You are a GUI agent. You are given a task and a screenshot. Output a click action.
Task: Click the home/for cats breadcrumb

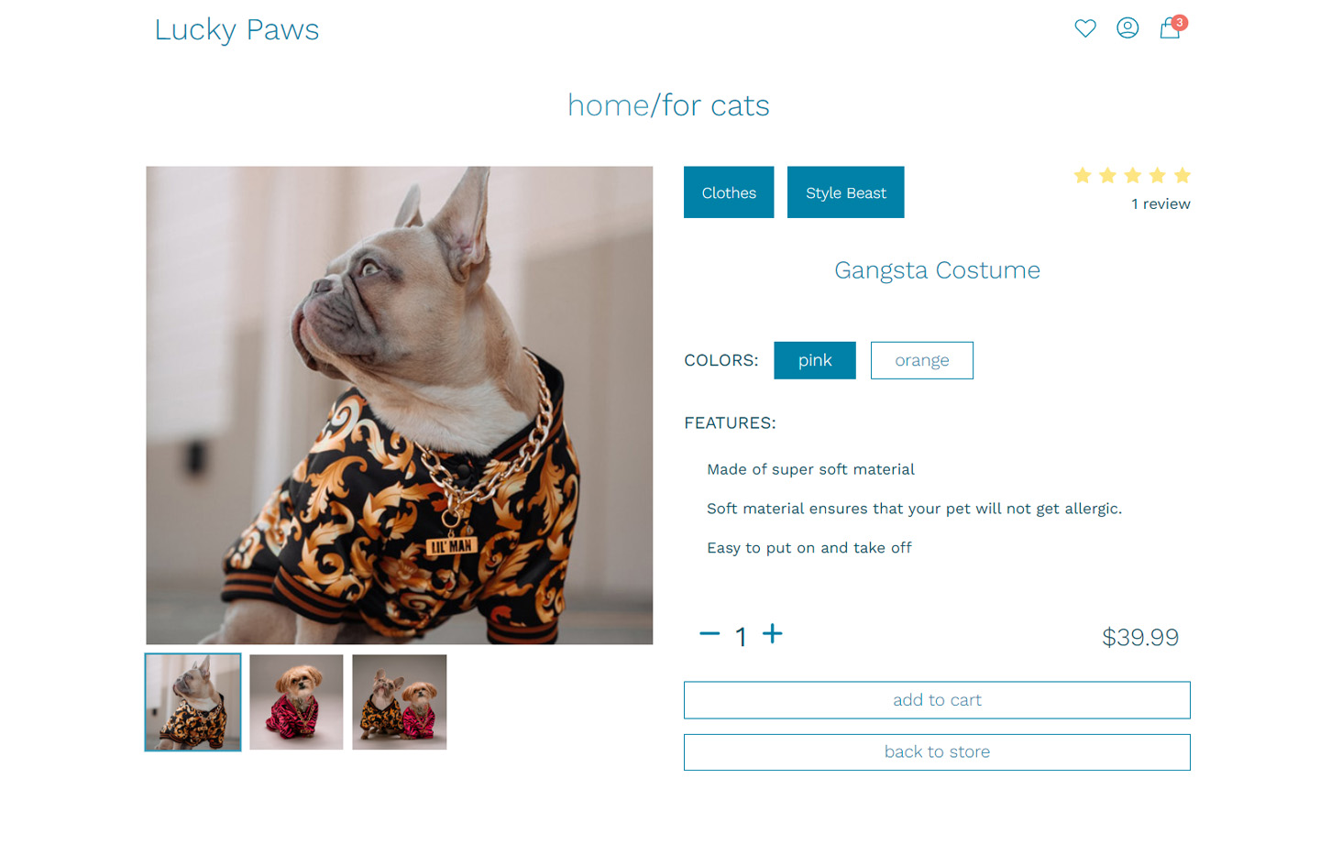[x=668, y=105]
